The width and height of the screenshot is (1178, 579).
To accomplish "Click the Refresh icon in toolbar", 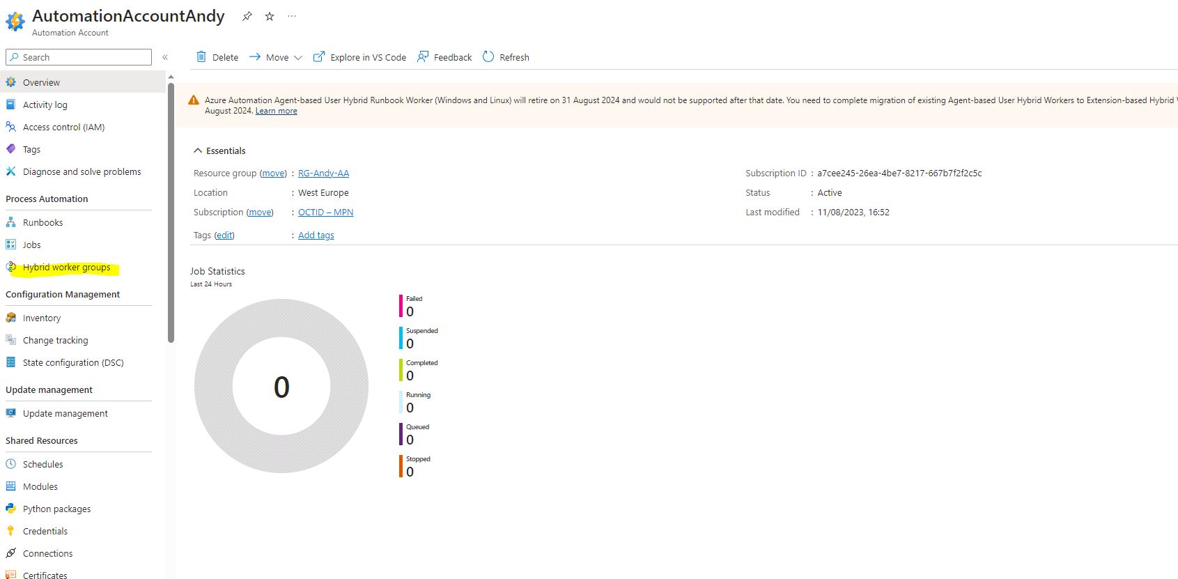I will click(488, 57).
